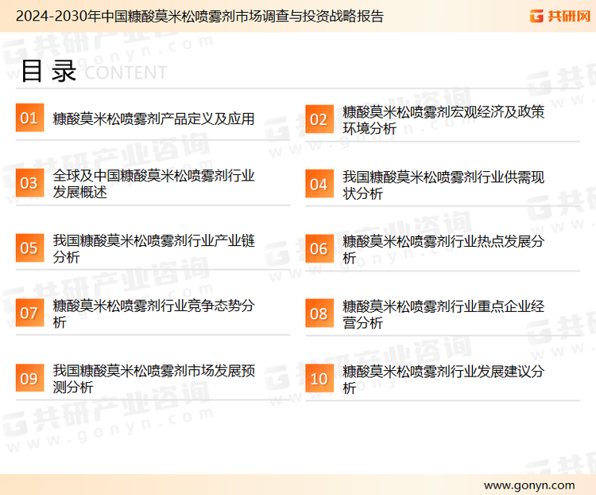596x495 pixels.
Task: Select the orange 05 number badge
Action: click(x=29, y=247)
